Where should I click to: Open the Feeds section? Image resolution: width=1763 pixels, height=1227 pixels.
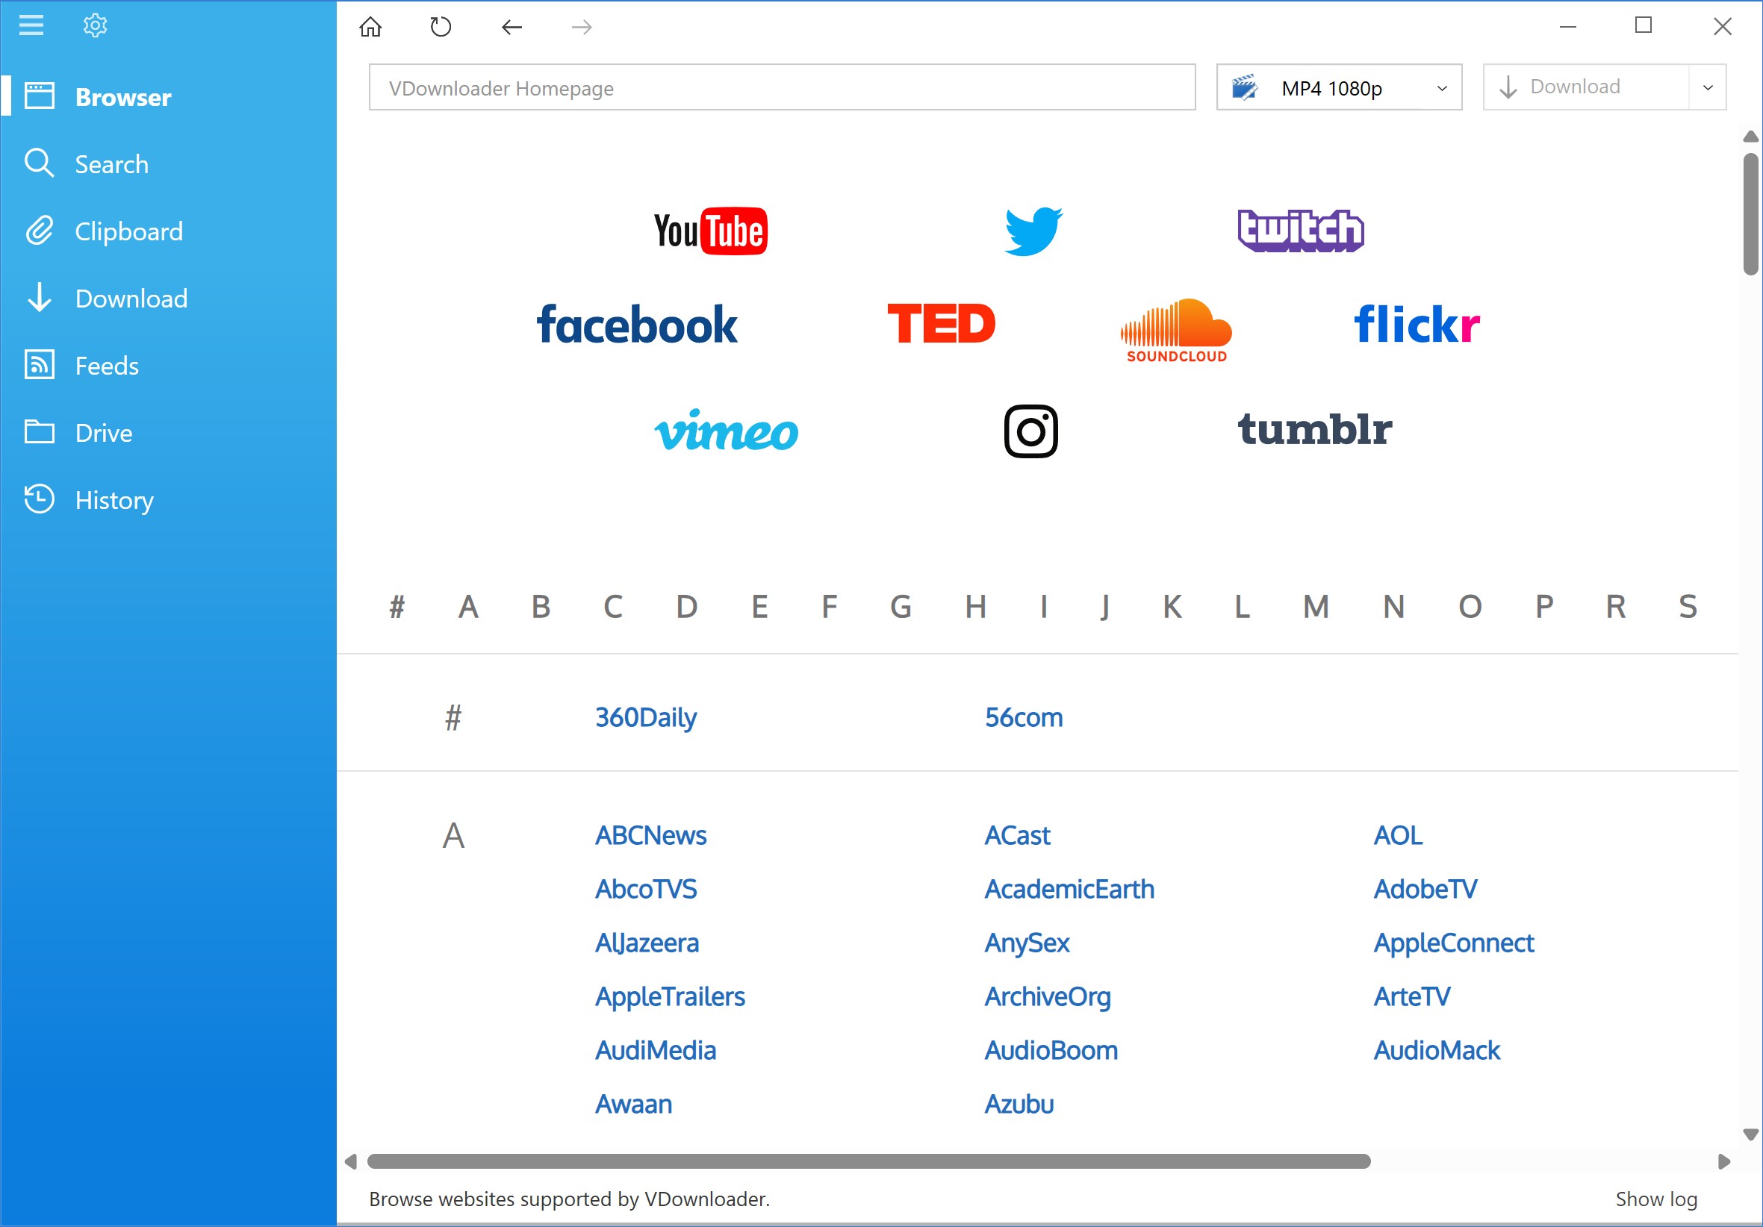pos(168,365)
